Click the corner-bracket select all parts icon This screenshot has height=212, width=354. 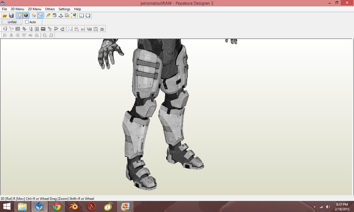pos(70,29)
